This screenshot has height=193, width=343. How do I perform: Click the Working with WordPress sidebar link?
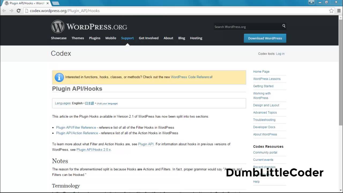point(262,96)
